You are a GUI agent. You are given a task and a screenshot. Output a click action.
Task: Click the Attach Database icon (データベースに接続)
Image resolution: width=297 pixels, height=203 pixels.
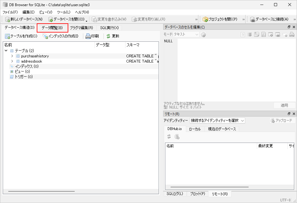pyautogui.click(x=253, y=19)
